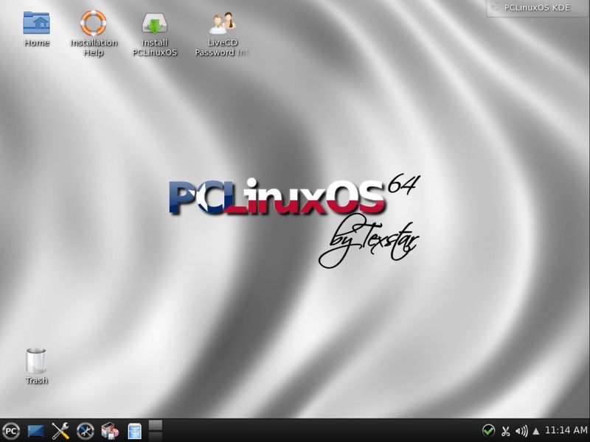
Task: Click the Show Desktop taskbar icon
Action: [35, 431]
